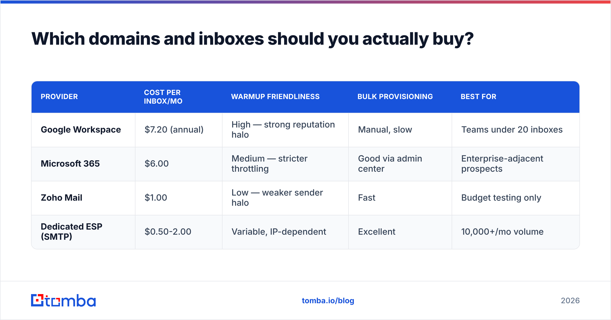Viewport: 611px width, 320px height.
Task: Click "Good via admin center" cell
Action: tap(400, 164)
